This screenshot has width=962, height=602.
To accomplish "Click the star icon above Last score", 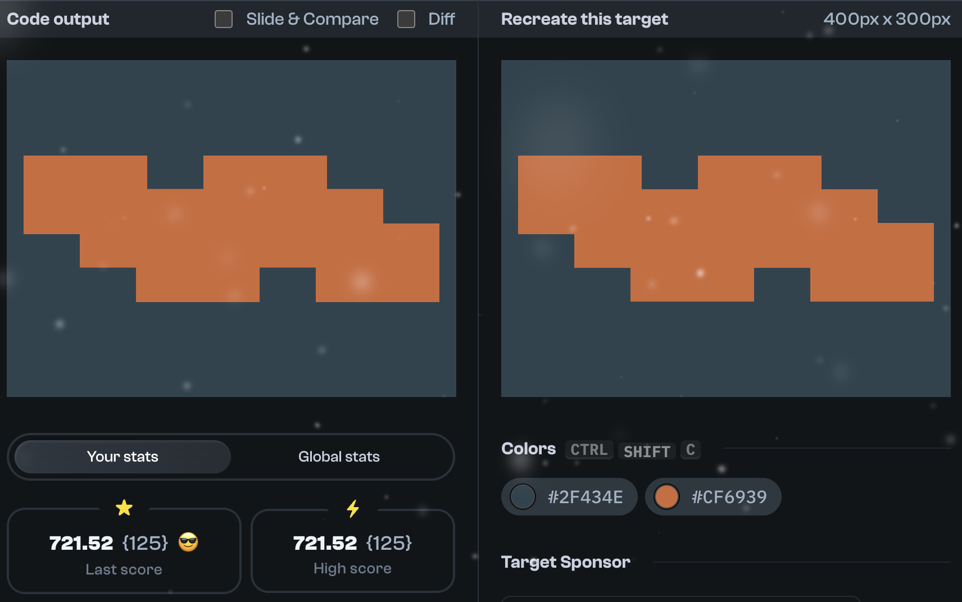I will (x=124, y=507).
